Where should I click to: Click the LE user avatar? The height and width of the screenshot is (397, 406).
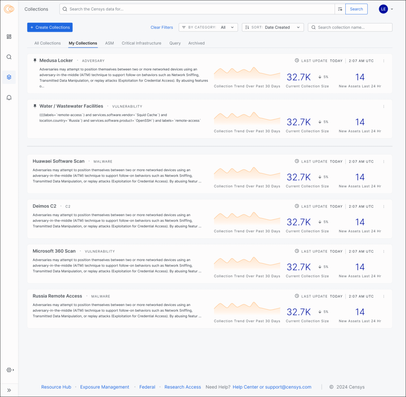383,9
